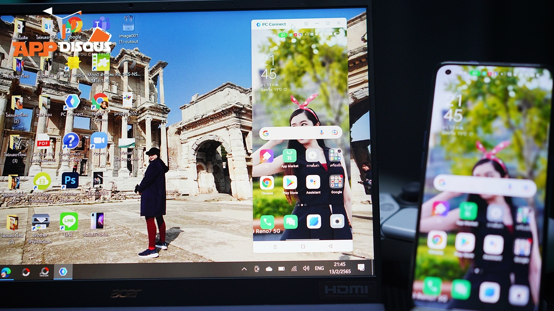Select the DSC03805 image file on desktop
Viewport: 554px width, 311px height.
98,184
